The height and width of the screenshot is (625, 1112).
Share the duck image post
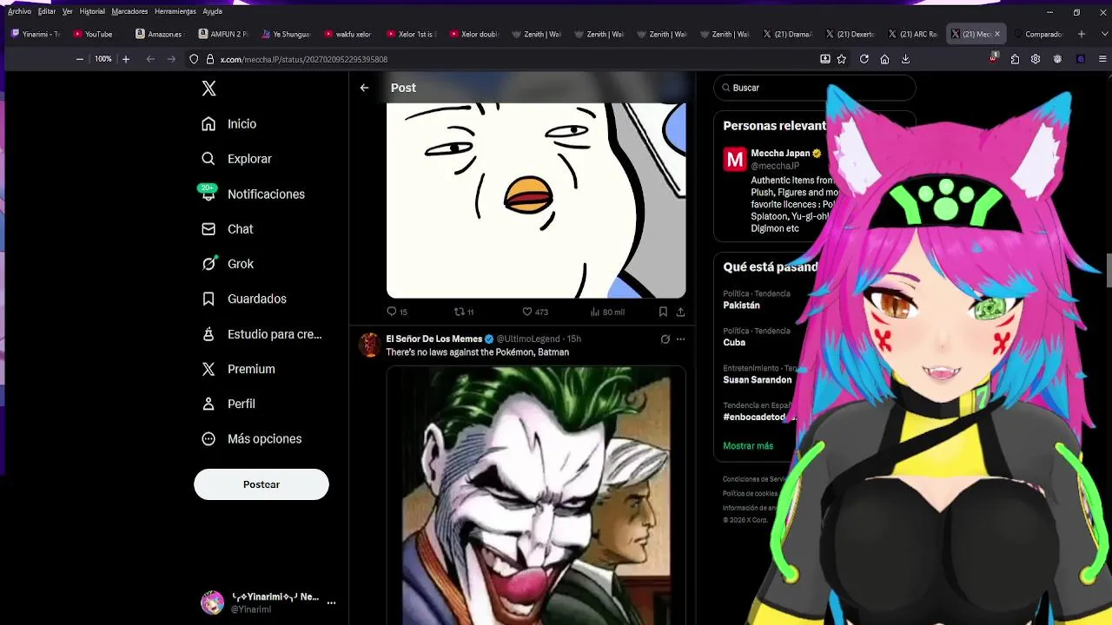click(x=680, y=312)
